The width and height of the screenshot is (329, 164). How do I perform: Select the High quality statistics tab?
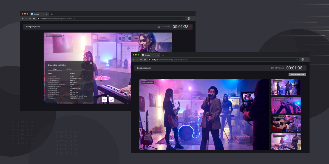pos(55,69)
